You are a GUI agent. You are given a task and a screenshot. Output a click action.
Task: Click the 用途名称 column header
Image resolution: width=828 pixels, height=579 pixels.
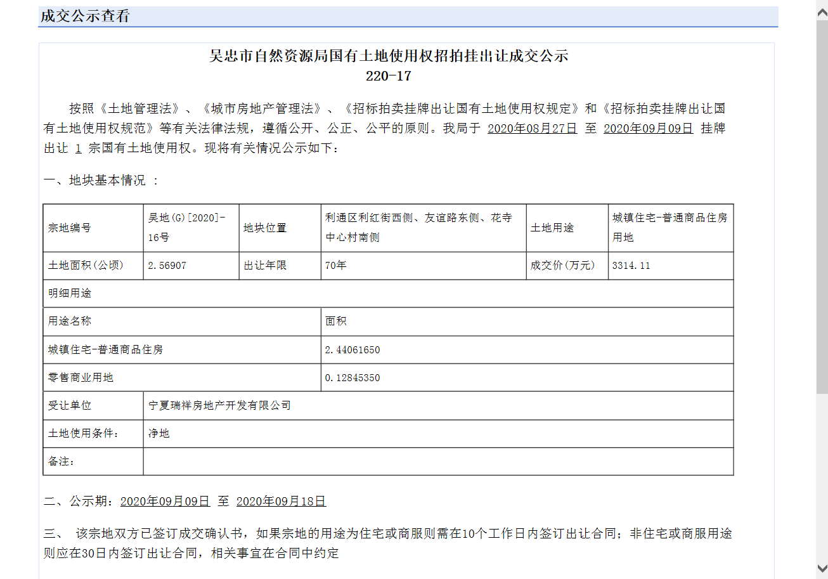coord(182,322)
